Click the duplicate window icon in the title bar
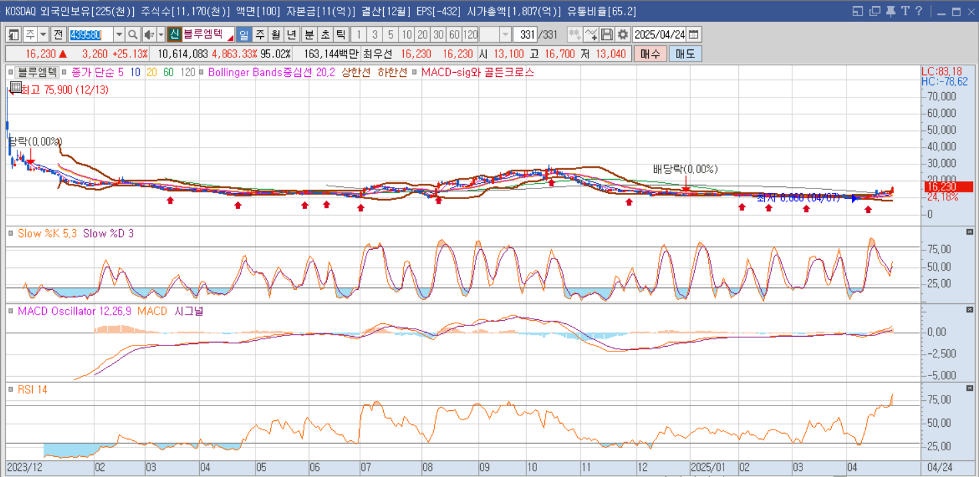Screen dimensions: 979x477 875,11
